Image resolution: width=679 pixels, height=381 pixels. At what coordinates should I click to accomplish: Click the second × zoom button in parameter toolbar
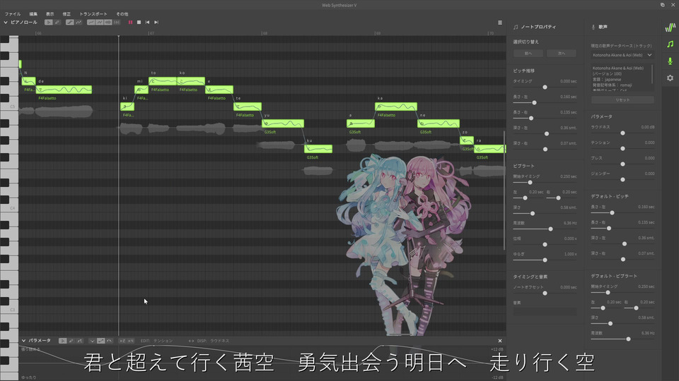pyautogui.click(x=131, y=341)
